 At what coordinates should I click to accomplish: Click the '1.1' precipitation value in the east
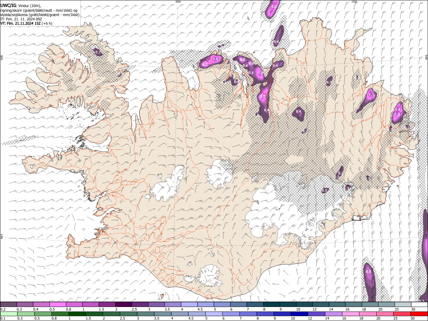pos(371,95)
